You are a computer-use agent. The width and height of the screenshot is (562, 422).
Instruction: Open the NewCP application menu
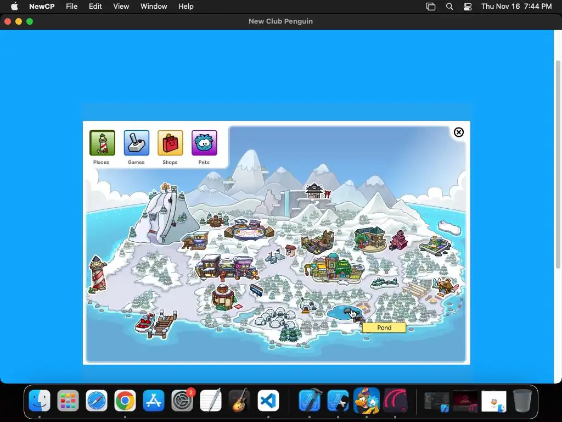tap(42, 6)
